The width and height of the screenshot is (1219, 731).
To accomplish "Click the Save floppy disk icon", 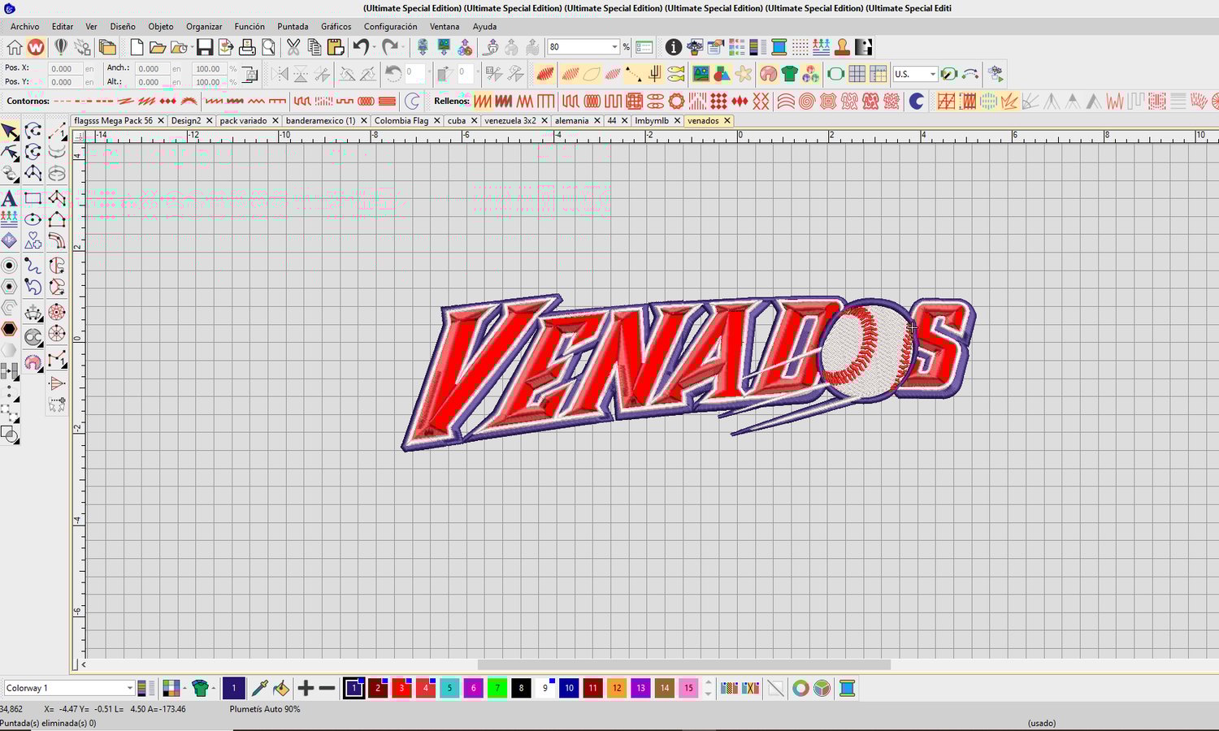I will [x=205, y=47].
